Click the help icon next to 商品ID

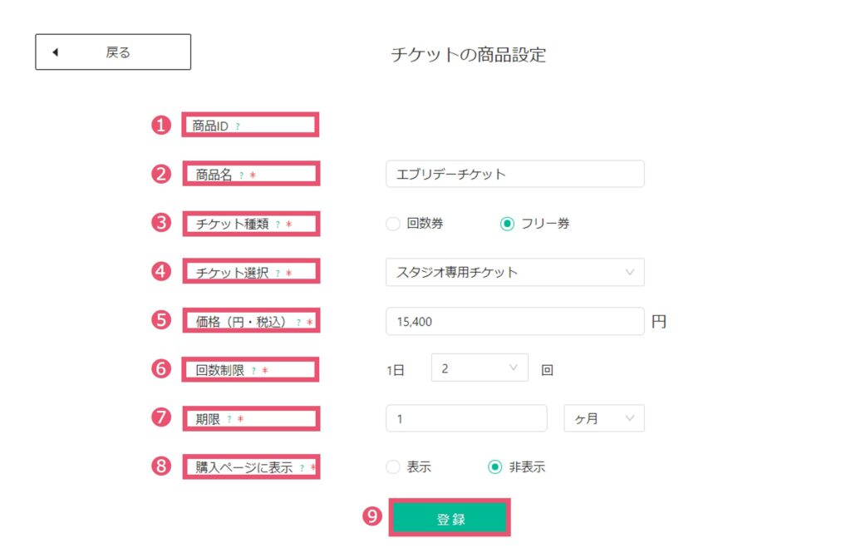[x=238, y=126]
